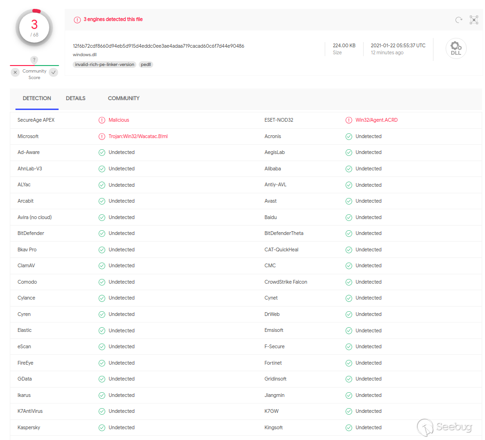The height and width of the screenshot is (440, 485).
Task: Click the Bkav Pro engine name
Action: pyautogui.click(x=27, y=249)
